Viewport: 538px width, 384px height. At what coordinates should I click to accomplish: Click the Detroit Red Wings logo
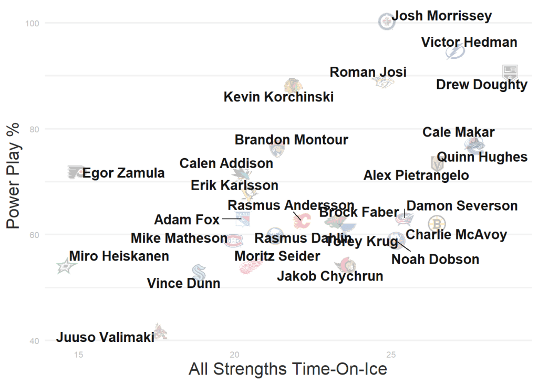[x=251, y=266]
